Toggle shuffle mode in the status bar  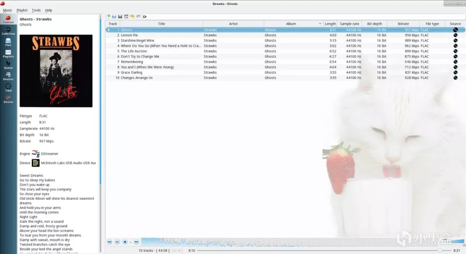click(179, 251)
